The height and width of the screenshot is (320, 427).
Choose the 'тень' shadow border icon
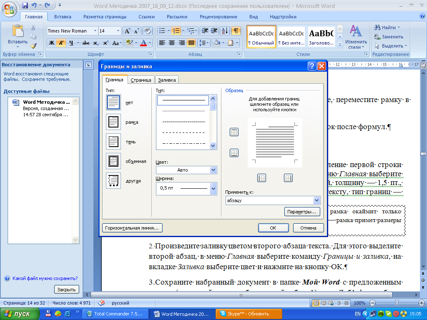pos(113,142)
